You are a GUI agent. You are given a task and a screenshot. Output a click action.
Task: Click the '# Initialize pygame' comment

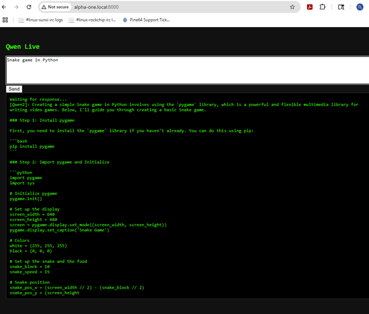[x=33, y=193]
